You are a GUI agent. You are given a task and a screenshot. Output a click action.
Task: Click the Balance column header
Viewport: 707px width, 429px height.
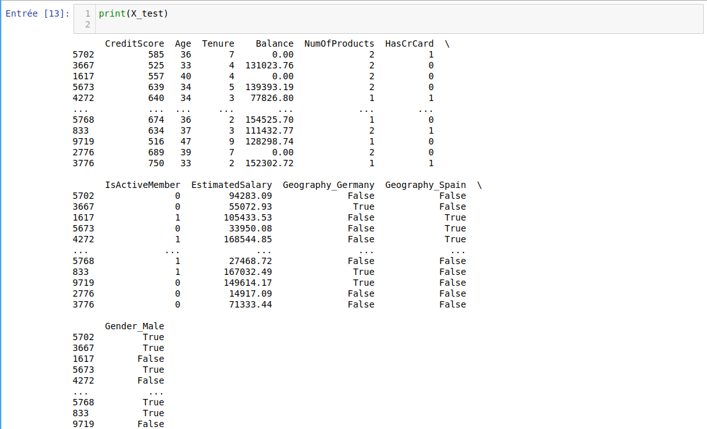coord(274,43)
